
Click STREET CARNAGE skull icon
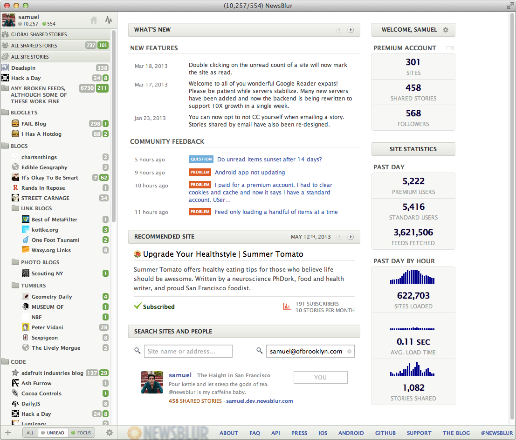click(x=15, y=198)
